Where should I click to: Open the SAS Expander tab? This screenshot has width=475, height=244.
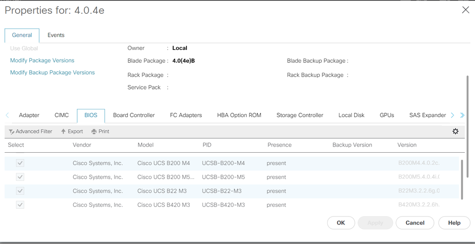[x=427, y=115]
